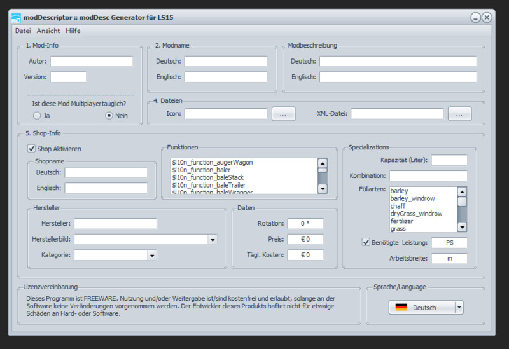Viewport: 509px width, 349px height.
Task: Click the Autor input field
Action: point(91,62)
